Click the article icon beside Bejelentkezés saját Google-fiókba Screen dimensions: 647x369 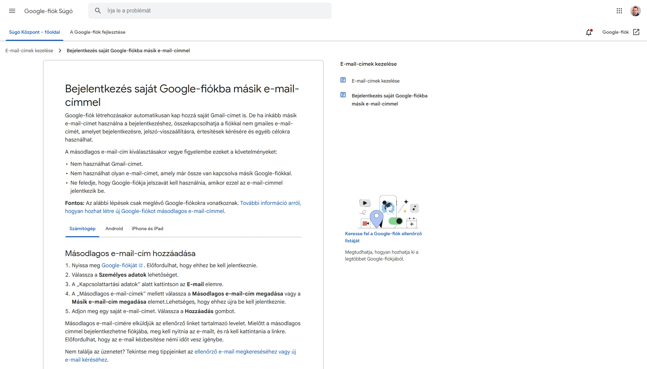click(x=343, y=95)
